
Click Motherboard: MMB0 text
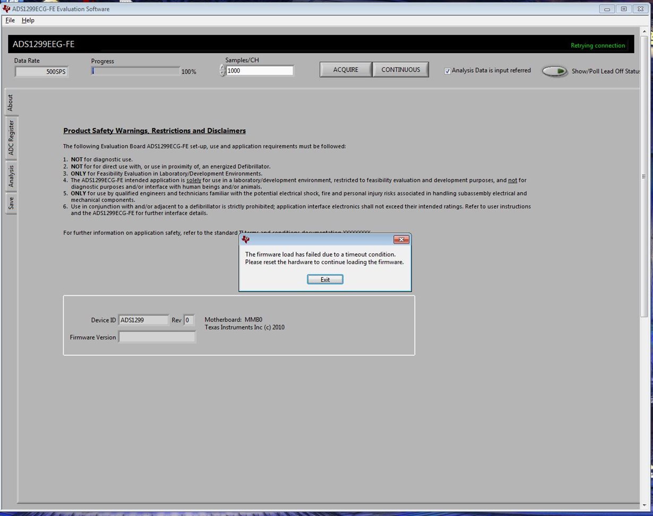[234, 320]
